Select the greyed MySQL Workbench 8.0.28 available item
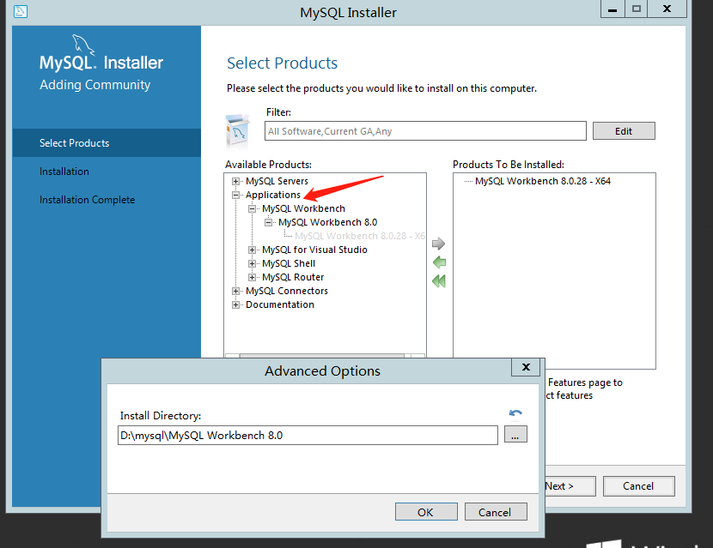Image resolution: width=713 pixels, height=548 pixels. (360, 236)
